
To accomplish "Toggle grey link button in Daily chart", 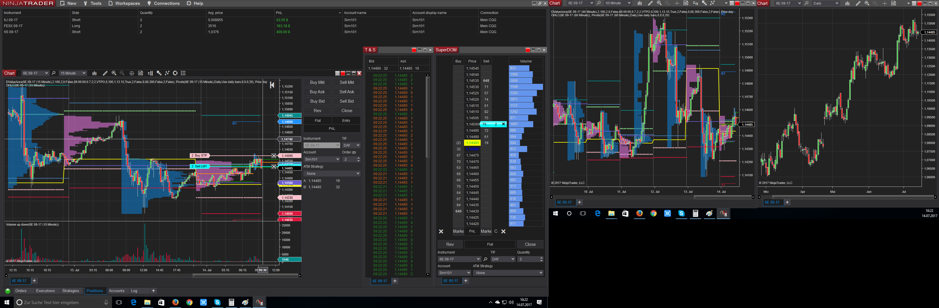I will pyautogui.click(x=914, y=4).
